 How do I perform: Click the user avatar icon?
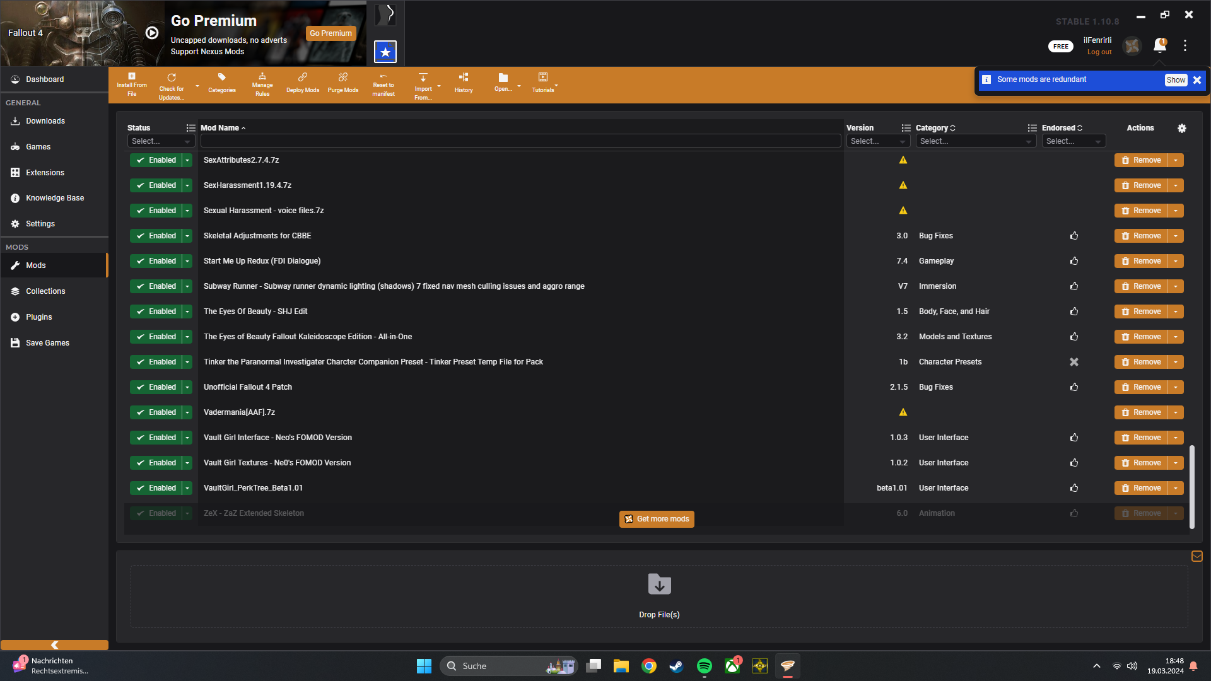coord(1132,46)
